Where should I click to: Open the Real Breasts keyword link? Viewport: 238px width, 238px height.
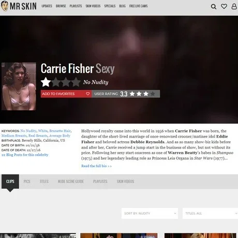pos(38,136)
